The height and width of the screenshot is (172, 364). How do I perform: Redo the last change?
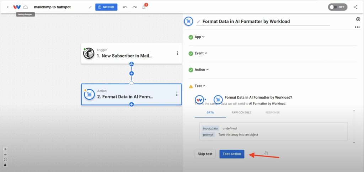[x=134, y=7]
